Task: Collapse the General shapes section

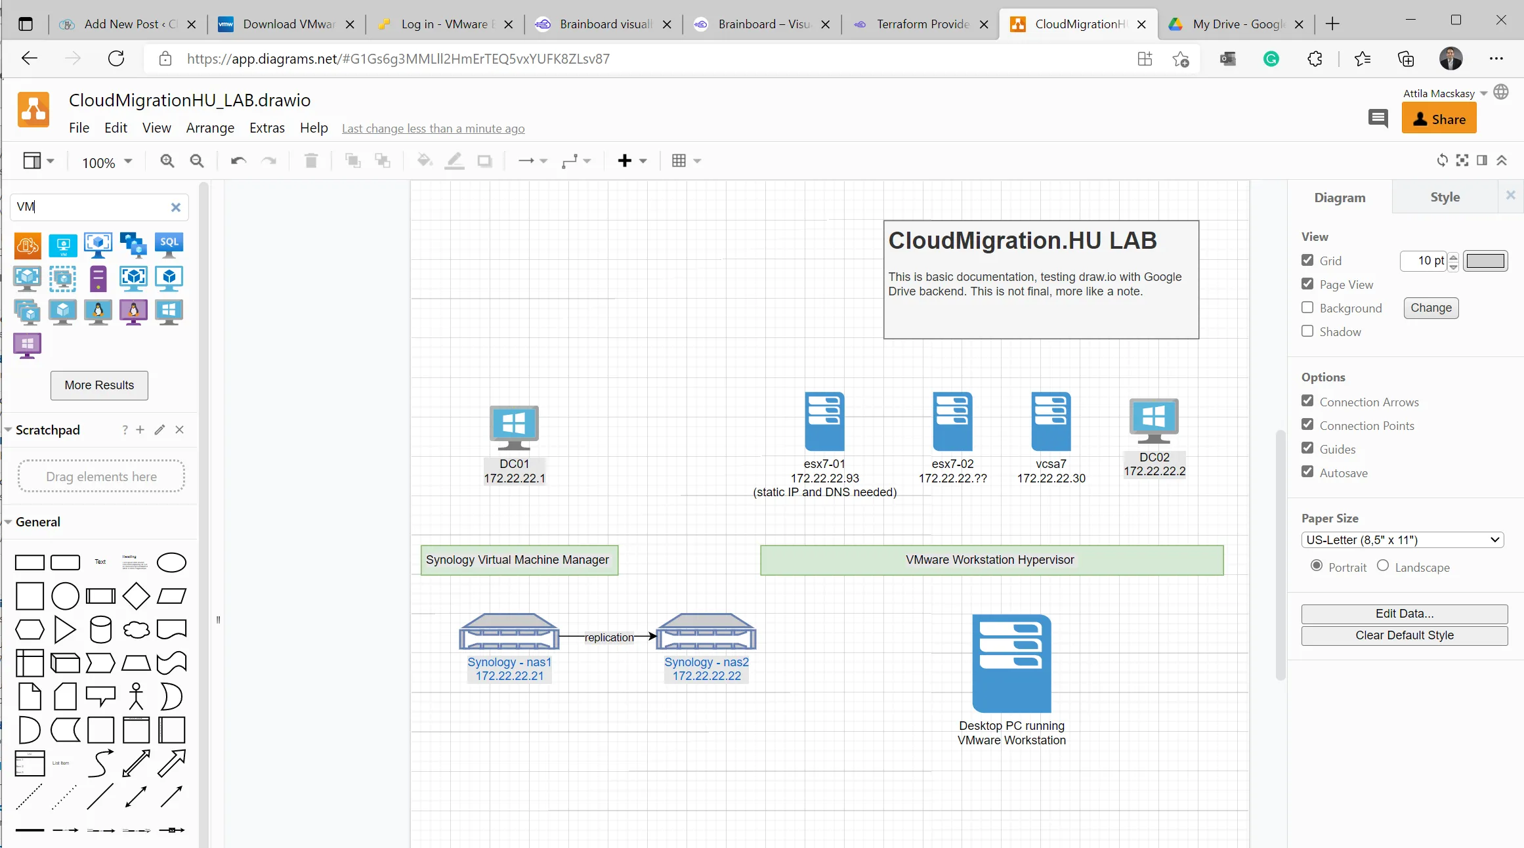Action: coord(9,522)
